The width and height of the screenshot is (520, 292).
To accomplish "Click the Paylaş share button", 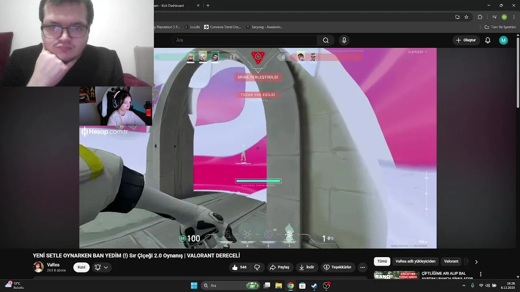I will click(x=279, y=267).
